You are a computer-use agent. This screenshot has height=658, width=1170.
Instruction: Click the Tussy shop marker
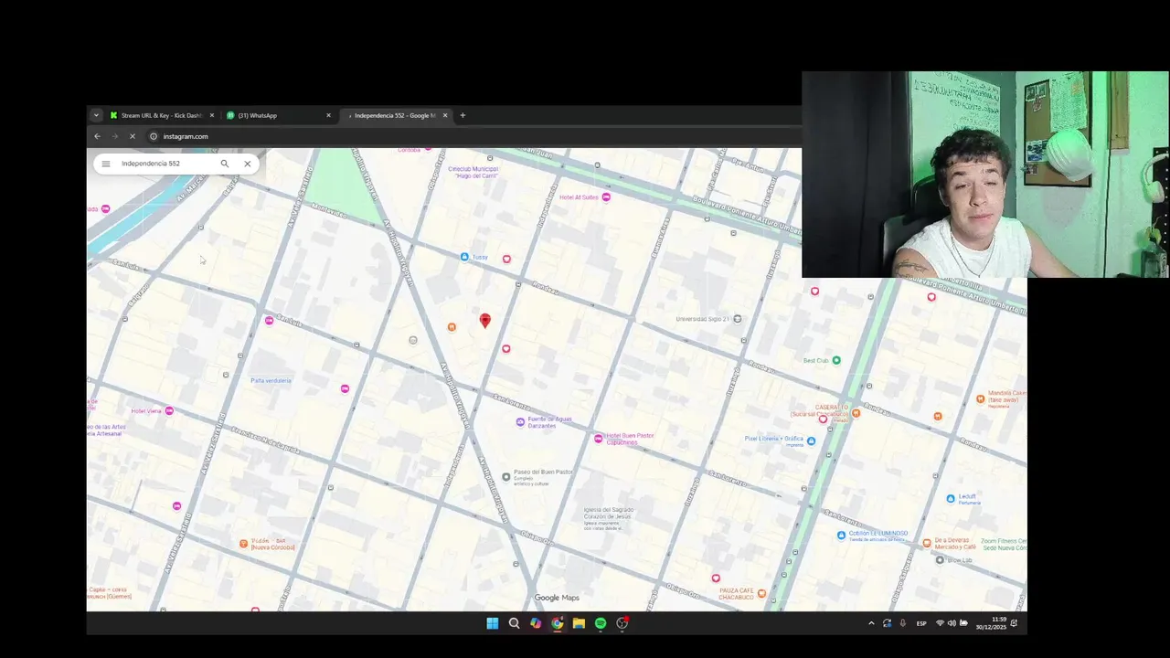(x=464, y=257)
